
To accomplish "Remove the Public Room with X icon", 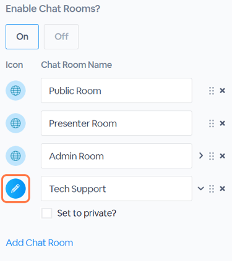I will click(222, 91).
